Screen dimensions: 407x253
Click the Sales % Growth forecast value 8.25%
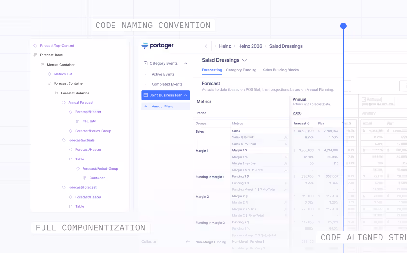click(x=309, y=137)
